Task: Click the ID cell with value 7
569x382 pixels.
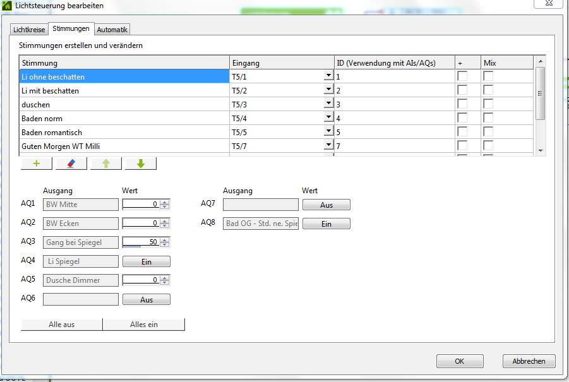Action: (x=395, y=146)
